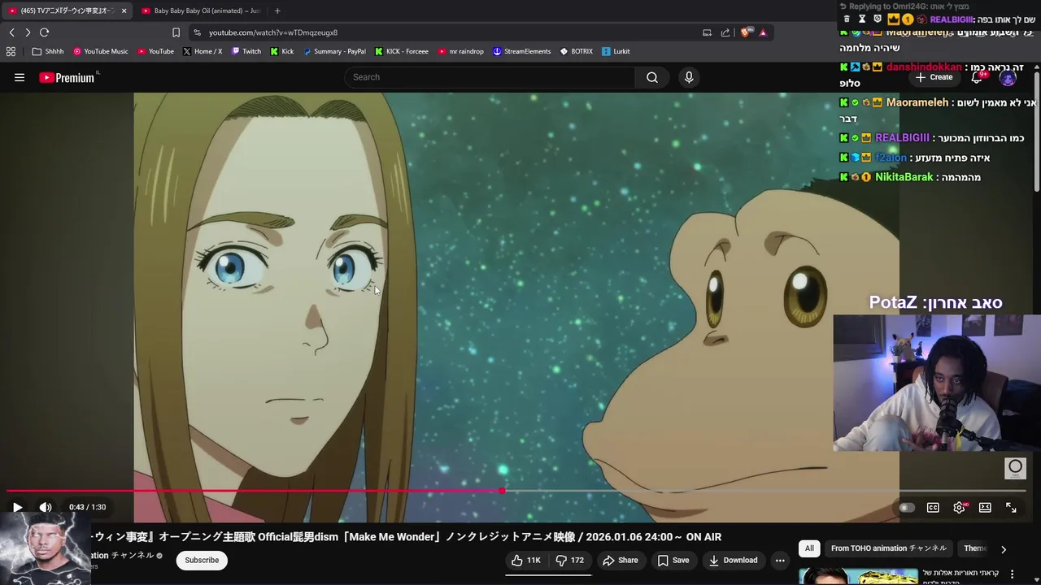Click the magnifier search button
Image resolution: width=1041 pixels, height=585 pixels.
coord(652,77)
